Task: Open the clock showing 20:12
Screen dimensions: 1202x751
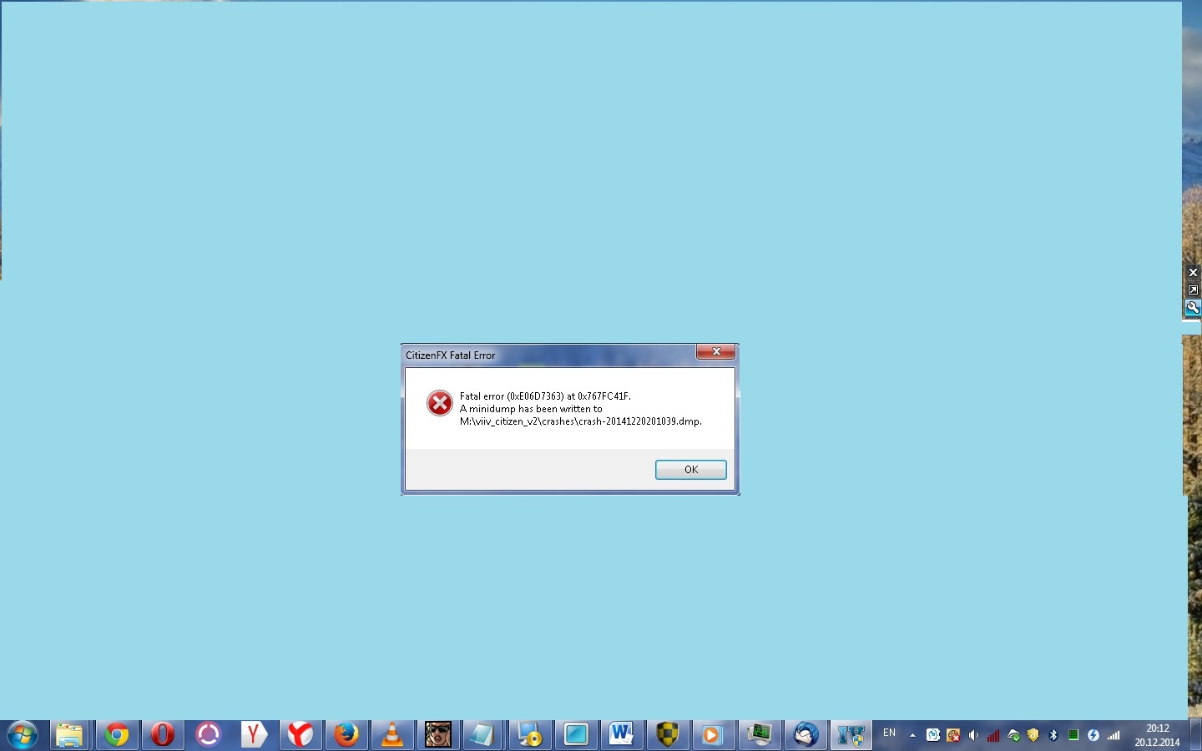Action: tap(1157, 734)
